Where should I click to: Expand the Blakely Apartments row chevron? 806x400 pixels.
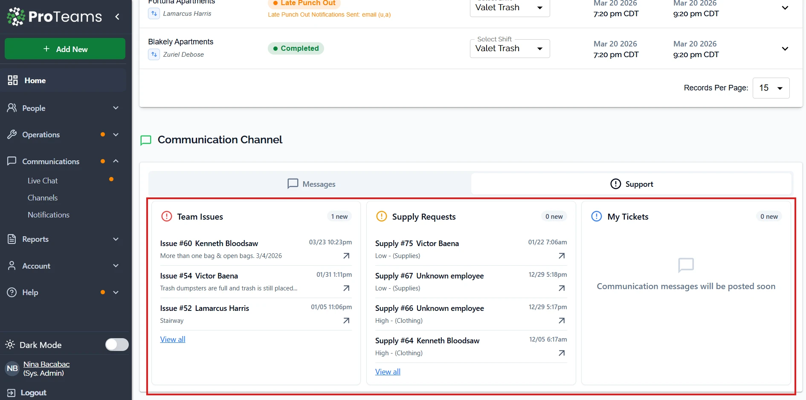(785, 49)
